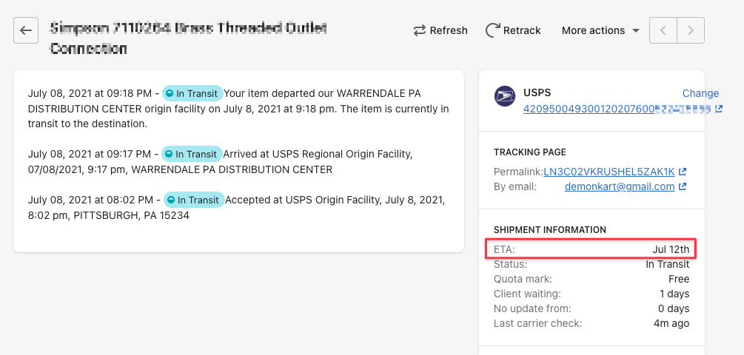The height and width of the screenshot is (355, 744).
Task: Go back with the left arrow button
Action: point(26,30)
